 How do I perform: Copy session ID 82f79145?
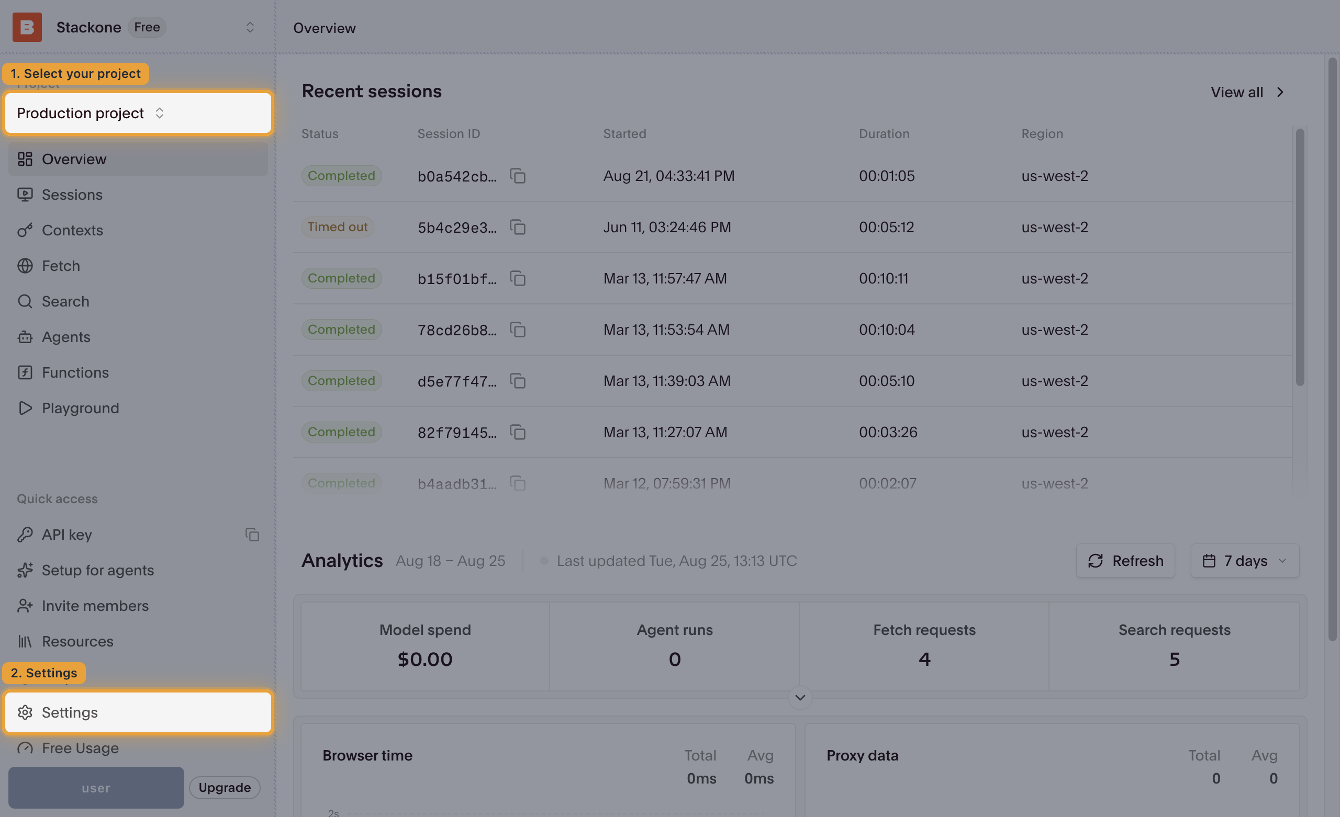pyautogui.click(x=517, y=432)
